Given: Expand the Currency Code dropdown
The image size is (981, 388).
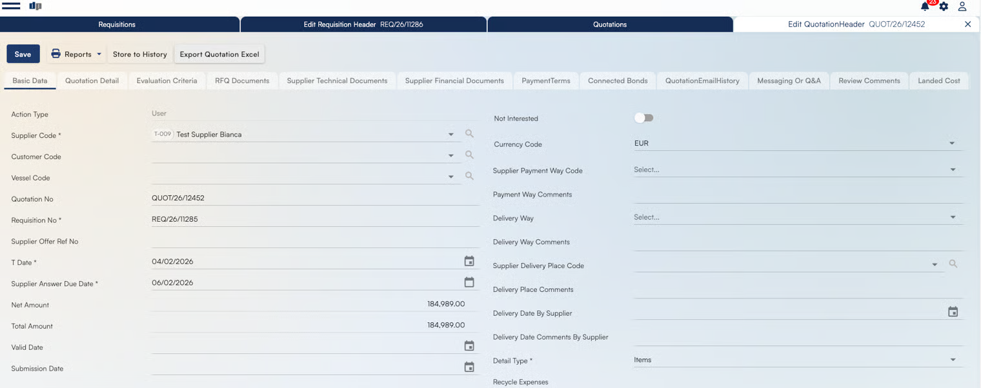Looking at the screenshot, I should coord(951,144).
